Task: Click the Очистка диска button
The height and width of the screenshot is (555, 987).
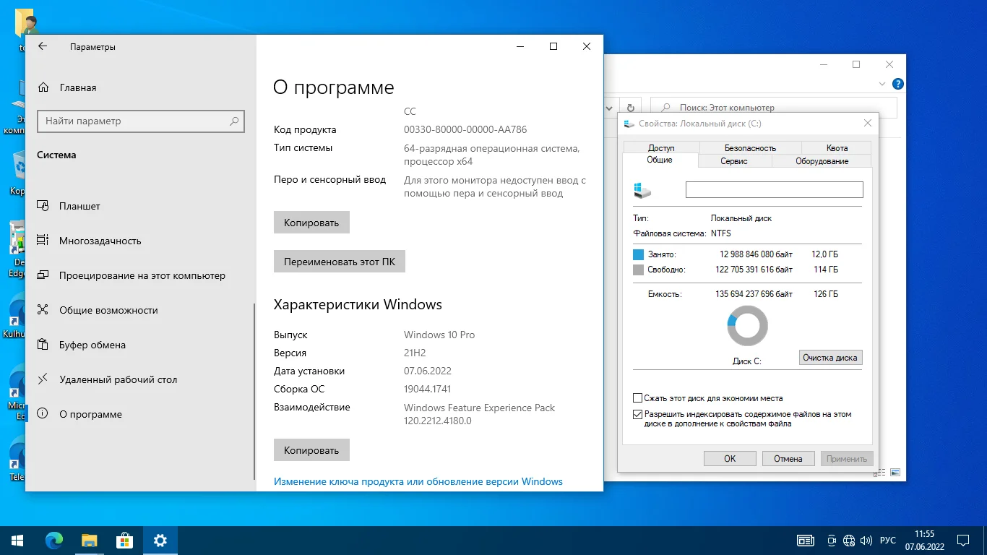Action: click(x=830, y=358)
